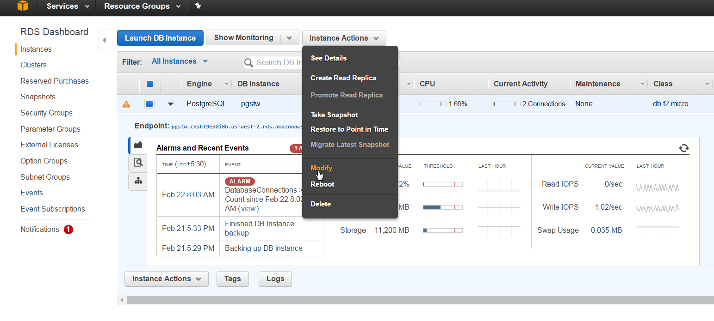Screen dimensions: 714x321
Task: Click the Write IOPS last hour sparkline
Action: tap(657, 208)
